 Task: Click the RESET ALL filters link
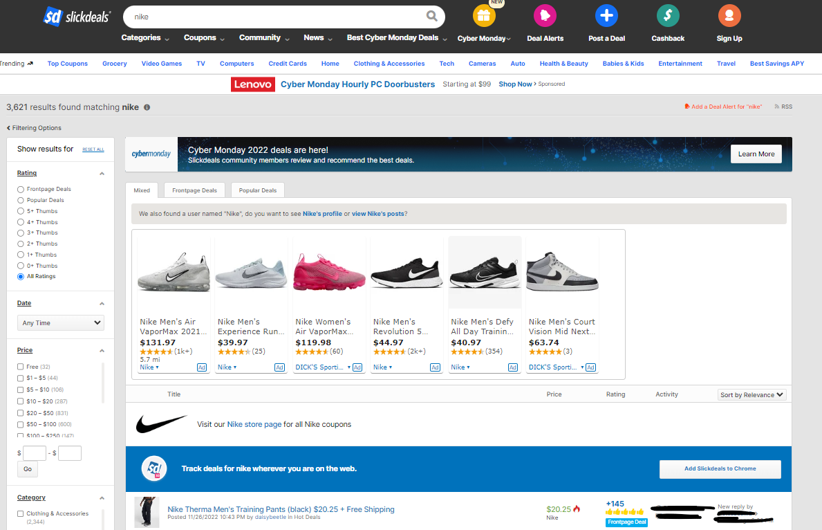[x=93, y=149]
